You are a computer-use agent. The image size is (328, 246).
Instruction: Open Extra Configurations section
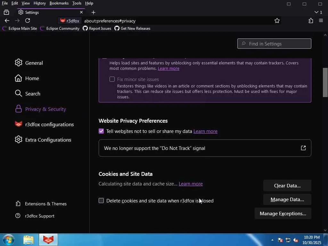tap(43, 140)
